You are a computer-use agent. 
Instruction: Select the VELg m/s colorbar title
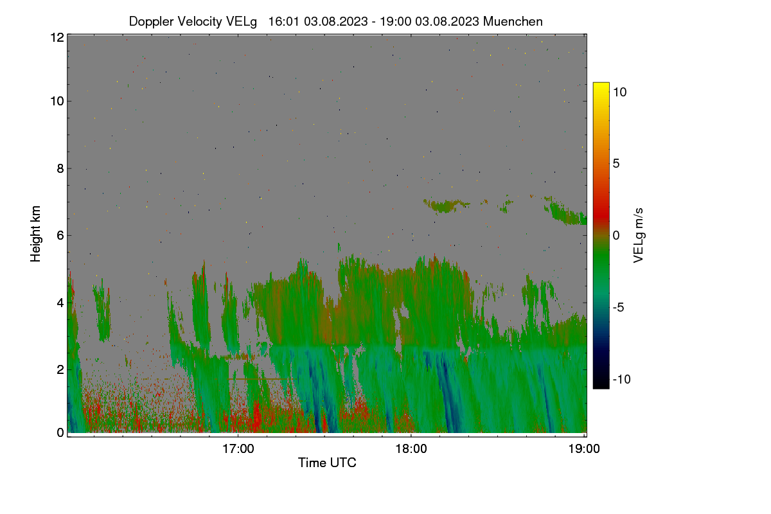(x=639, y=235)
